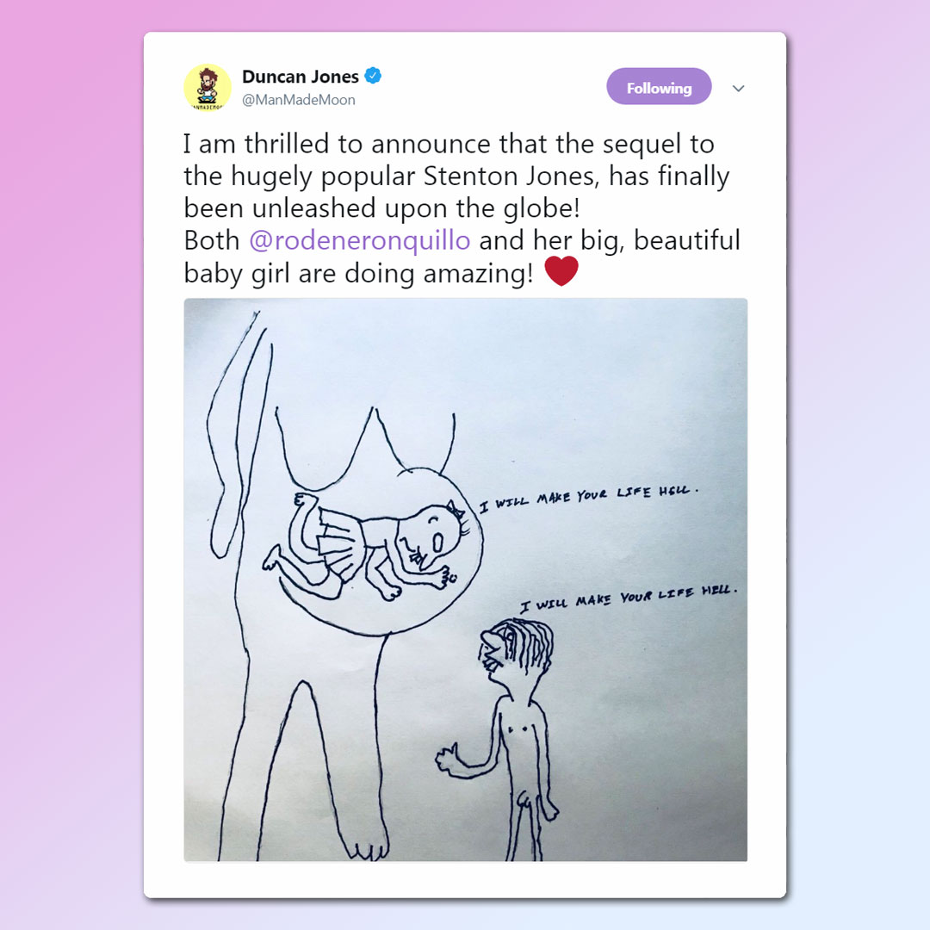Click the lower 'I will make your life hell' caption
Image resolution: width=930 pixels, height=930 pixels.
coord(629,598)
